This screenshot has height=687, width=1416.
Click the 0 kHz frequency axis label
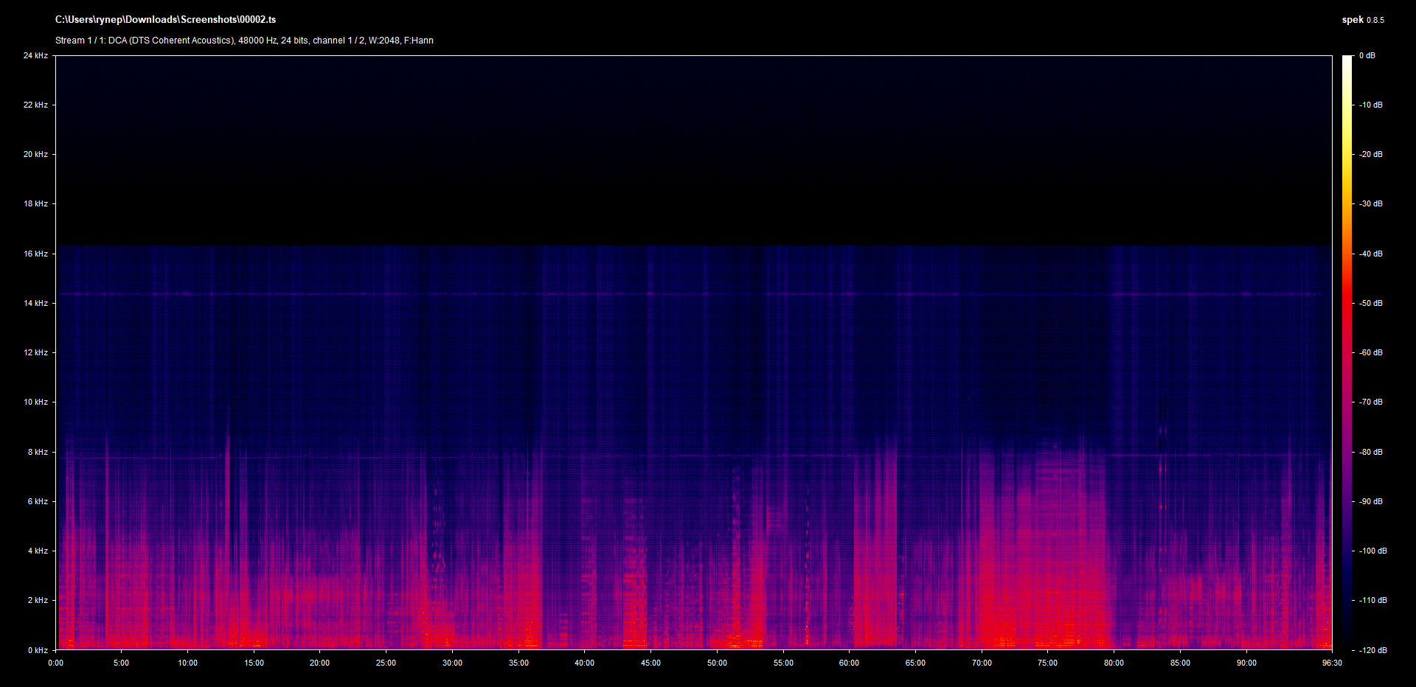click(x=38, y=650)
